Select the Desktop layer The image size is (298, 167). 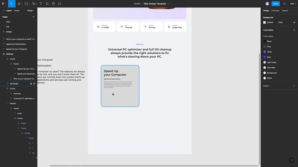pyautogui.click(x=9, y=54)
